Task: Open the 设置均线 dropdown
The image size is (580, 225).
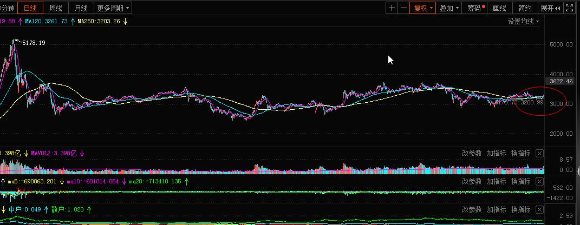Action: [523, 22]
